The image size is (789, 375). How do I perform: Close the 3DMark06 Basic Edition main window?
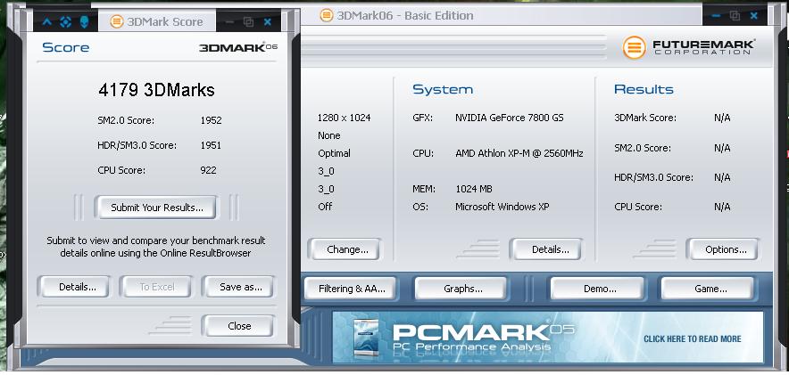point(754,15)
